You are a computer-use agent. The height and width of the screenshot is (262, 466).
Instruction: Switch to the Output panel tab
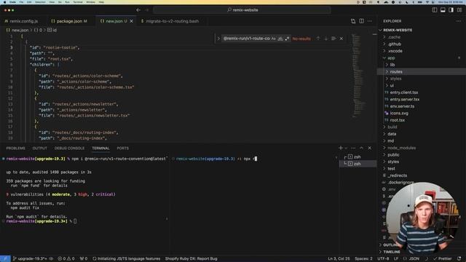click(x=39, y=148)
